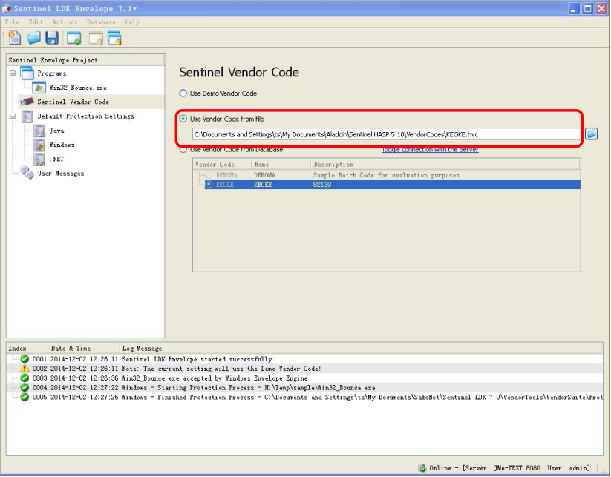Click the browse icon beside the vendor code path

591,134
